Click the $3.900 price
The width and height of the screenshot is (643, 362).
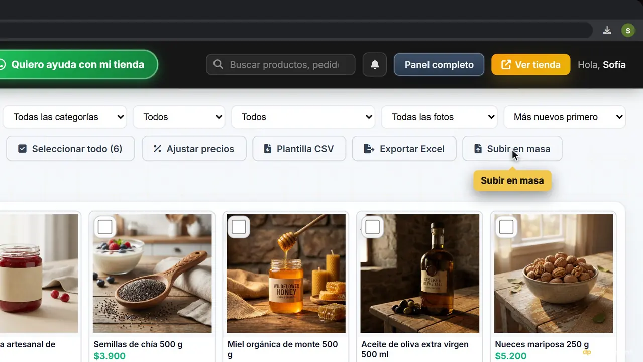pos(110,356)
